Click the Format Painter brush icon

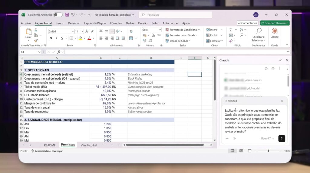pos(36,41)
